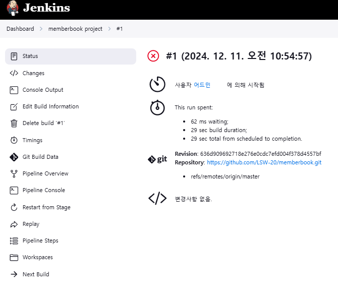This screenshot has width=338, height=299.
Task: Click the Replay share arrow icon
Action: click(x=14, y=224)
